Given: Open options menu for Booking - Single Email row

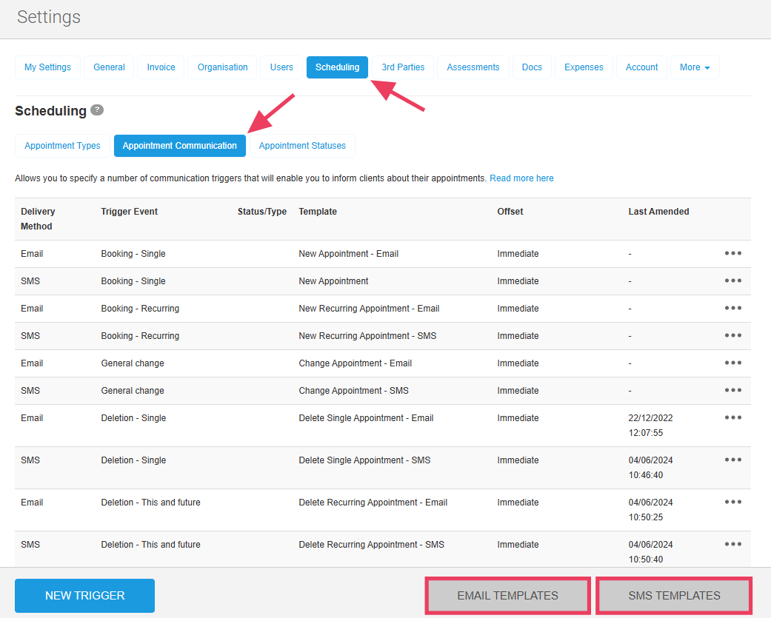Looking at the screenshot, I should pos(732,253).
